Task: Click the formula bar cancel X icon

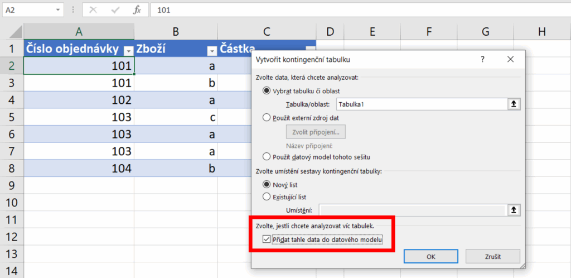Action: tap(93, 10)
